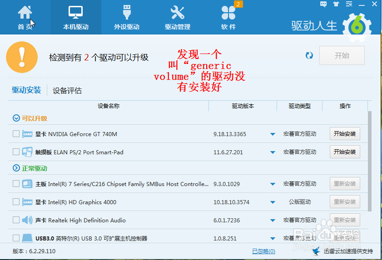
Task: Click the 迅雷 bird icon
Action: coord(317,251)
